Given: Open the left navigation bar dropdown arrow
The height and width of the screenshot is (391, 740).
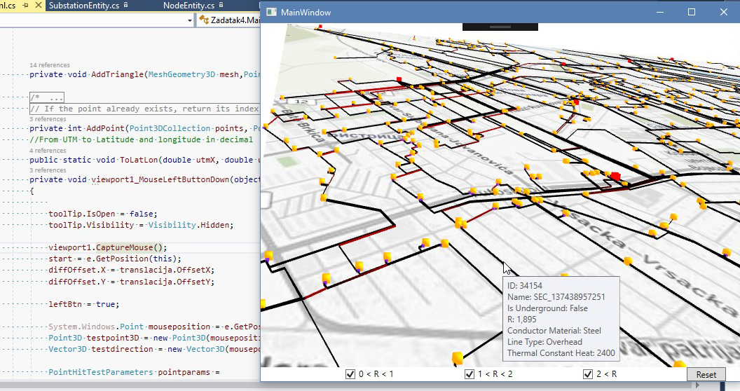Looking at the screenshot, I should pyautogui.click(x=190, y=20).
